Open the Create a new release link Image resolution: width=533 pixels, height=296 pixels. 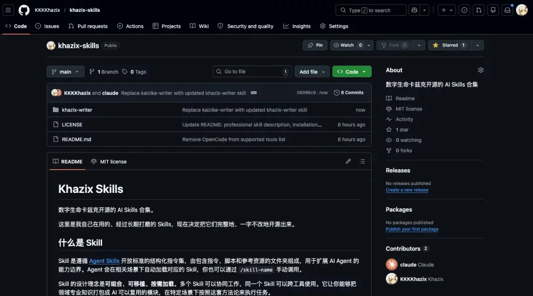click(407, 189)
